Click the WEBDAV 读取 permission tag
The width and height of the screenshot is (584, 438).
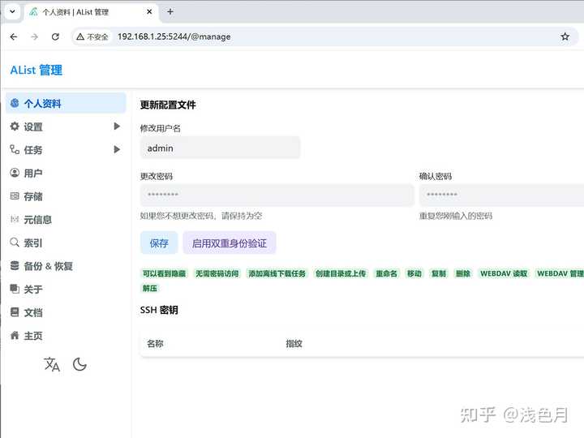pyautogui.click(x=504, y=274)
